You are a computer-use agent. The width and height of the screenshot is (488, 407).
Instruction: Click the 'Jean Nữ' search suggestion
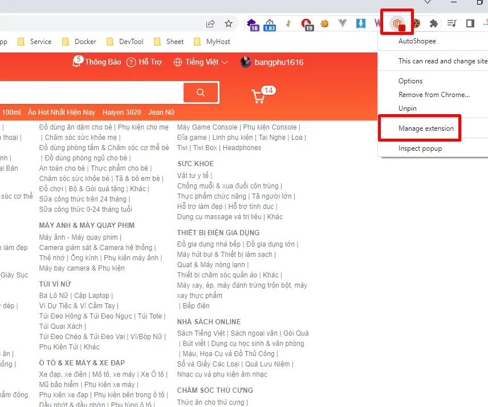pos(161,112)
